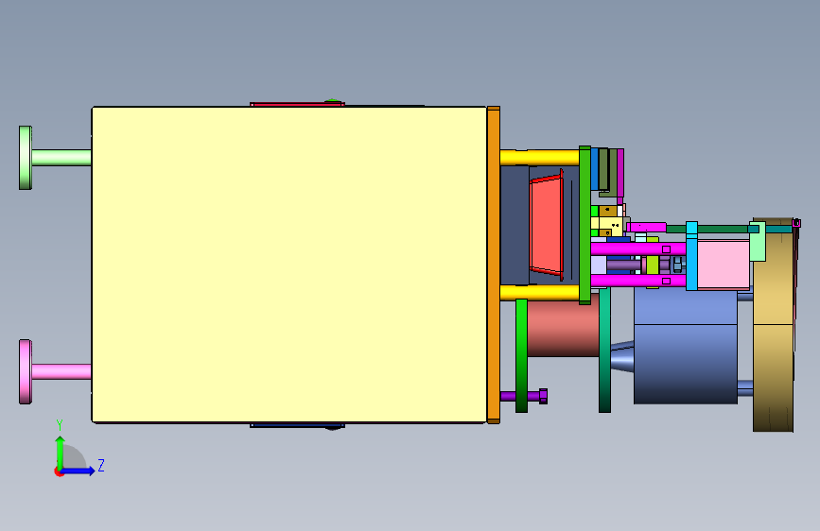820x531 pixels.
Task: Select the dark blue strip under the housing
Action: click(x=297, y=425)
